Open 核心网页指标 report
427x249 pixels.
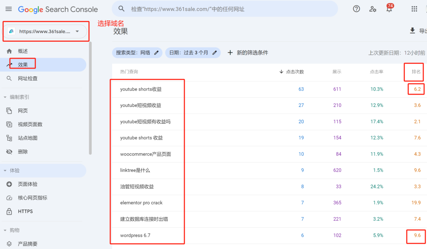coord(33,198)
